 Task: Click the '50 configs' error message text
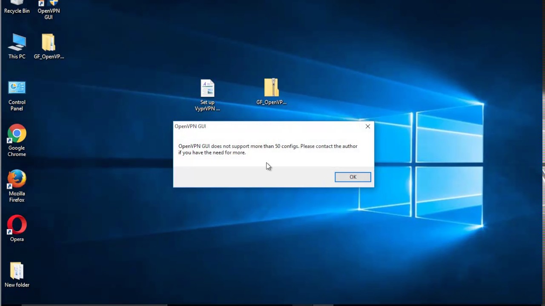pos(268,149)
